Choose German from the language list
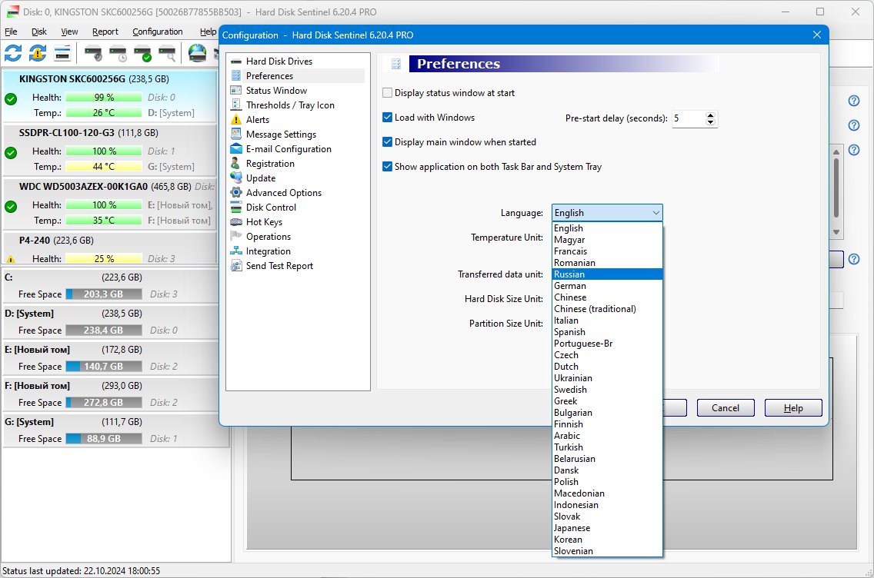 570,286
